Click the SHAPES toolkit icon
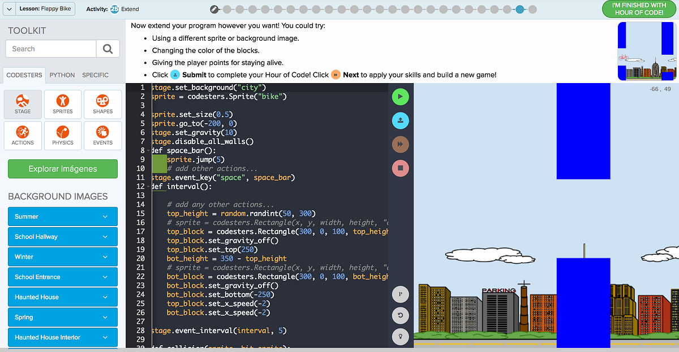Image resolution: width=679 pixels, height=352 pixels. click(x=102, y=104)
